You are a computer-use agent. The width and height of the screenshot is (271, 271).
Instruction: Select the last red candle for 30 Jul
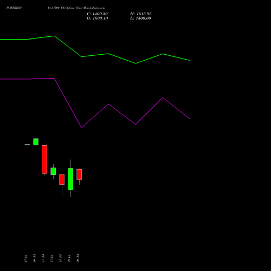(x=79, y=175)
